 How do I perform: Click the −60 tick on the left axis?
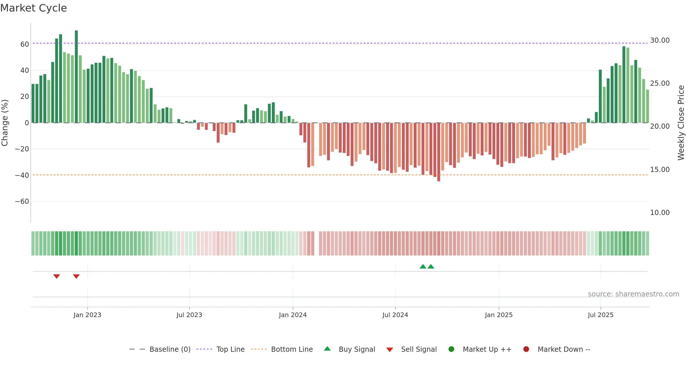[22, 202]
